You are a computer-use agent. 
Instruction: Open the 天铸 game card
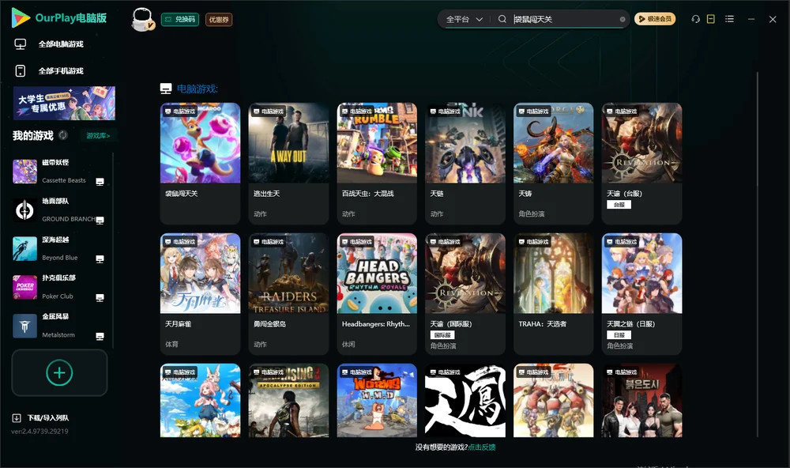click(553, 164)
